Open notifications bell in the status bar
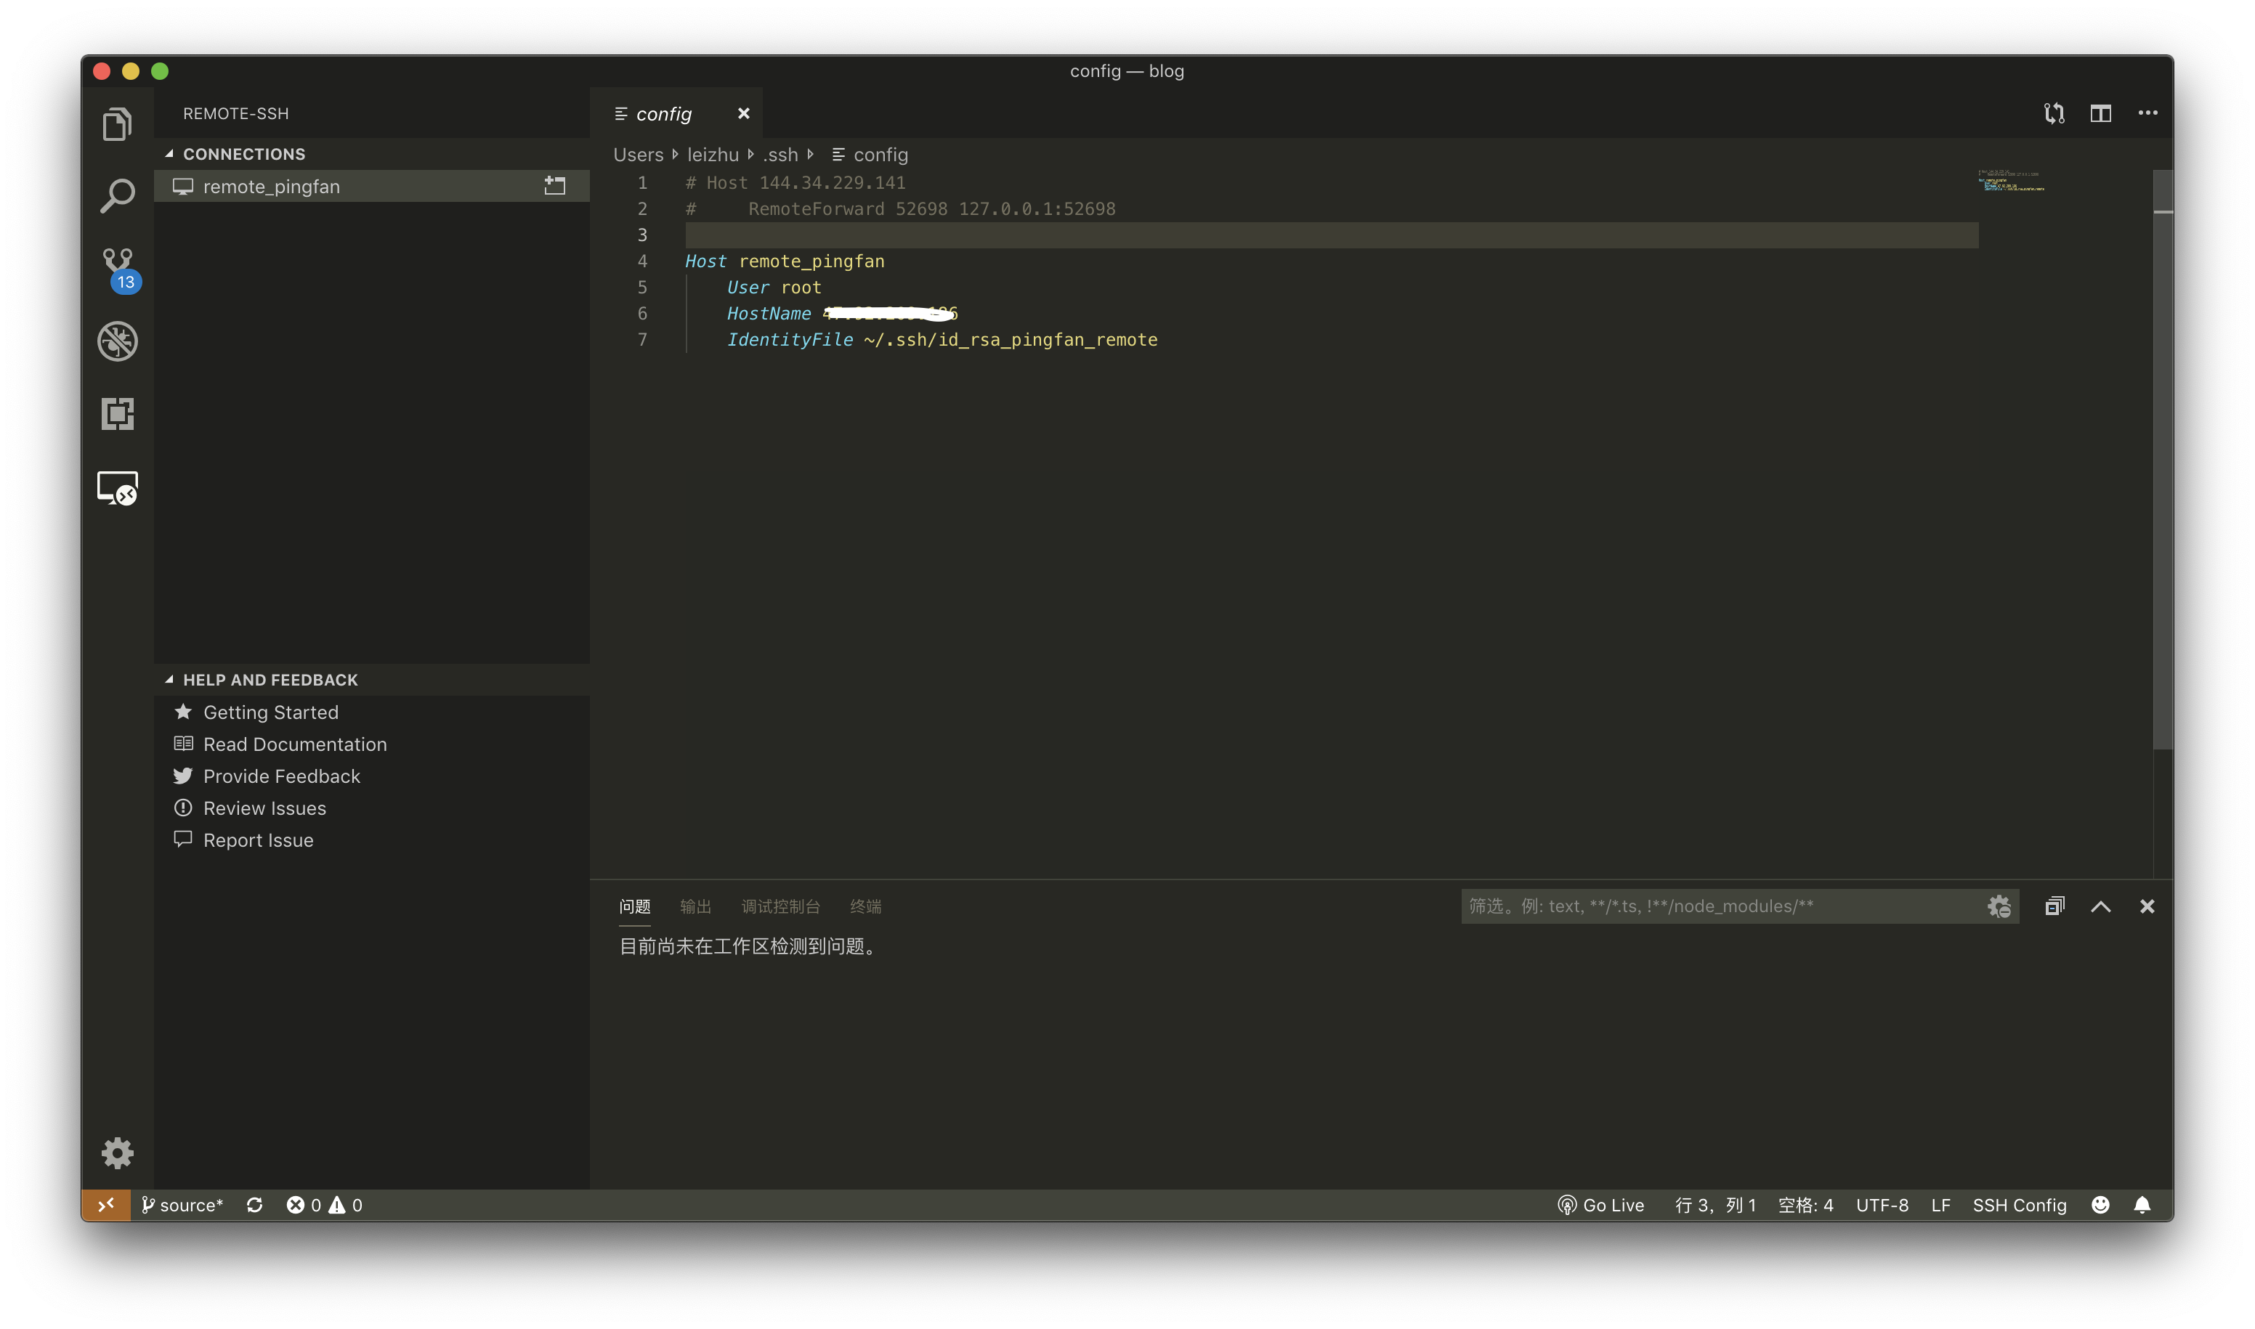 pos(2143,1205)
